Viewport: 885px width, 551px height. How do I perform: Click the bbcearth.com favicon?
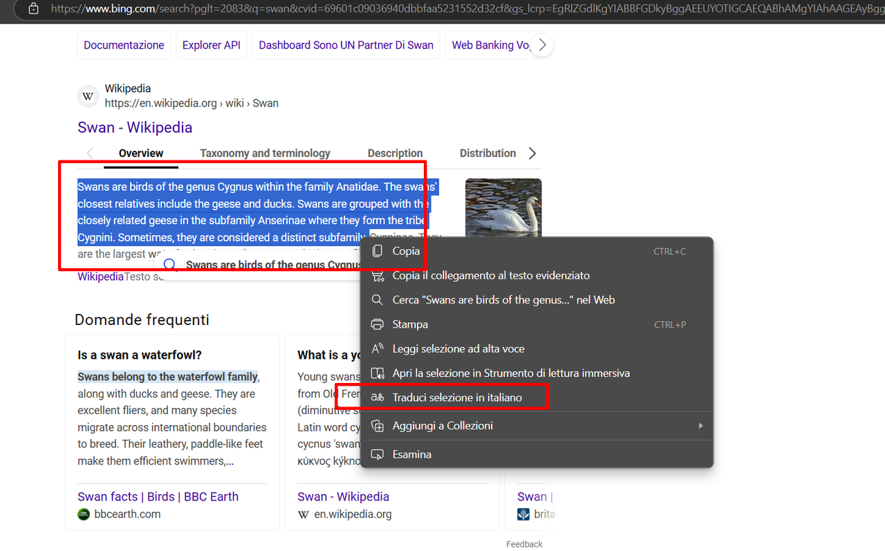[84, 514]
